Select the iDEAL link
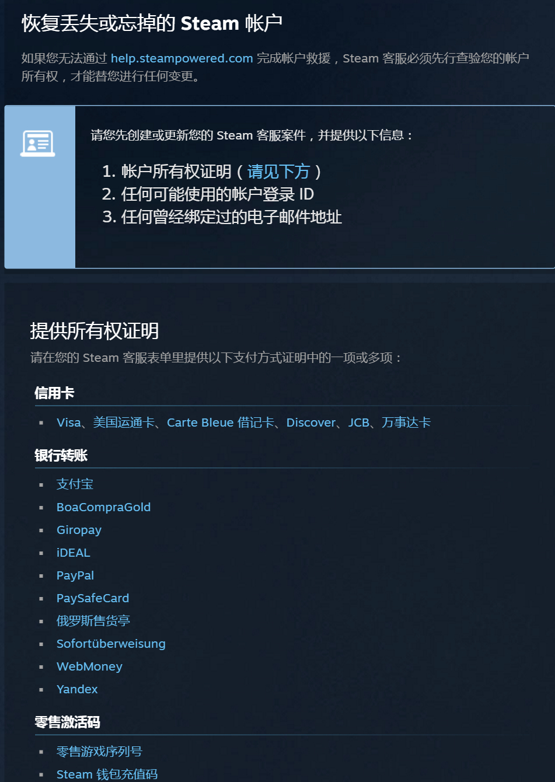The image size is (555, 782). click(73, 553)
